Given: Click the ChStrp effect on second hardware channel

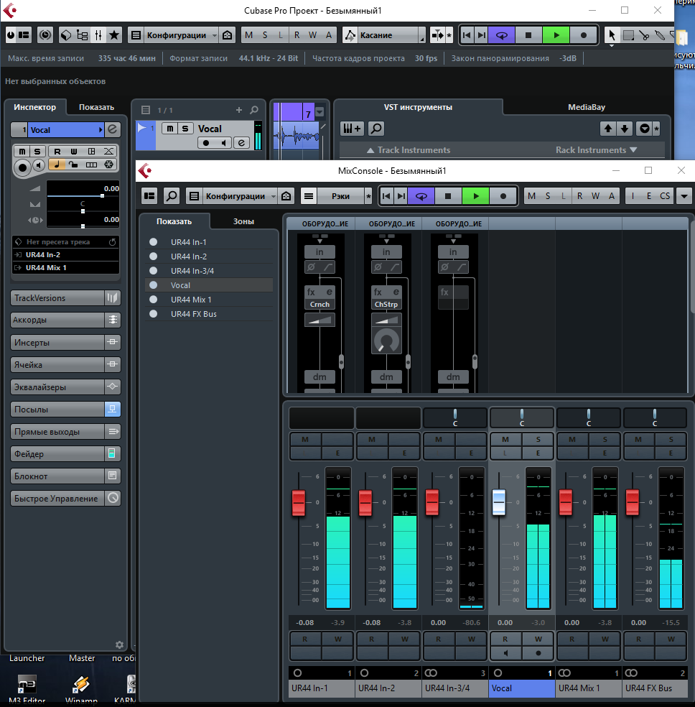Looking at the screenshot, I should pyautogui.click(x=386, y=305).
